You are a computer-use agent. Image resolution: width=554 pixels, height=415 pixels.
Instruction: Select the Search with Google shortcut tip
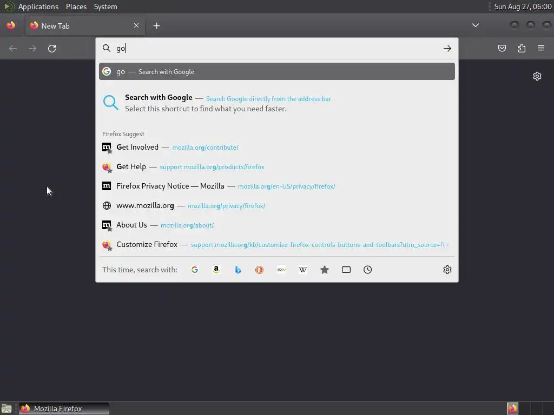click(277, 103)
